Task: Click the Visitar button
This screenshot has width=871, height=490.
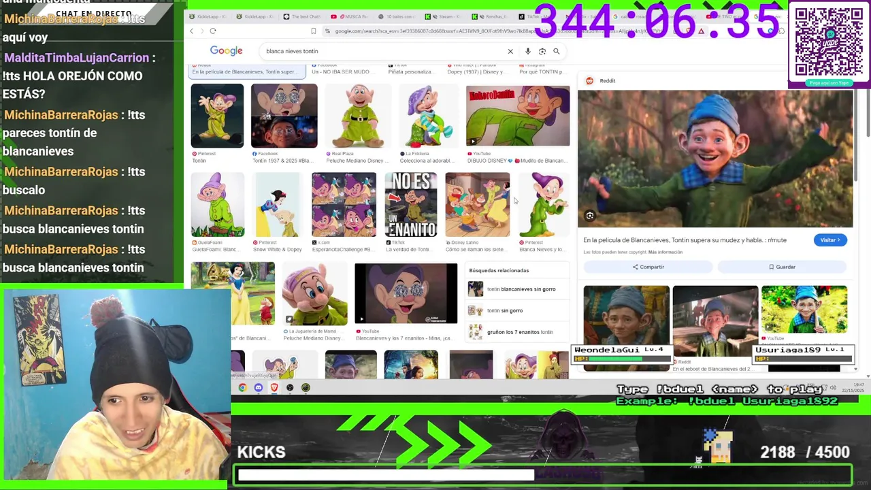Action: tap(830, 240)
